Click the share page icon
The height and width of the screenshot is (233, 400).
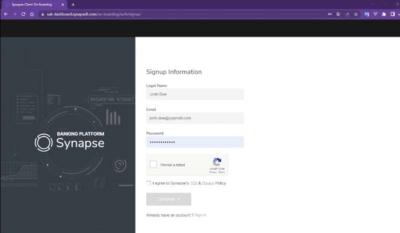(347, 14)
